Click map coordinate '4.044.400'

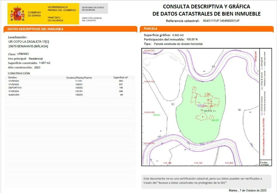(150, 112)
